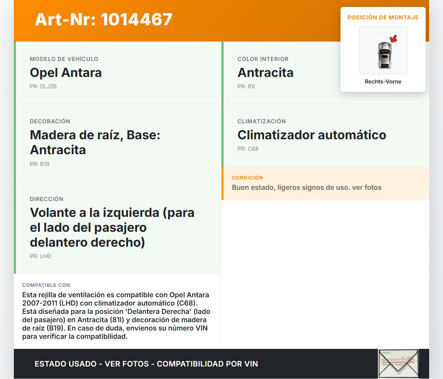Select the Art-Nr: 1014467 heading
The image size is (443, 379).
(103, 19)
